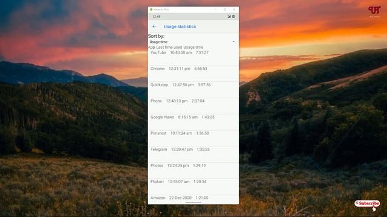Open the Sort by Usage time dropdown
The height and width of the screenshot is (217, 387).
(193, 42)
